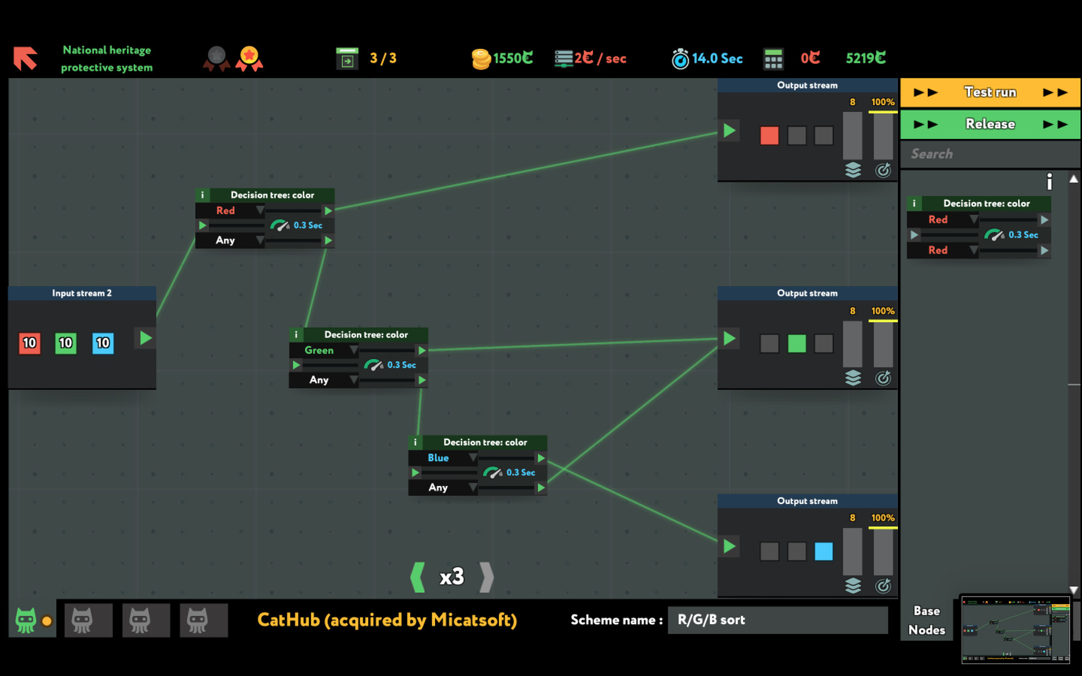The height and width of the screenshot is (676, 1082).
Task: Select the green cat save slot
Action: coord(26,620)
